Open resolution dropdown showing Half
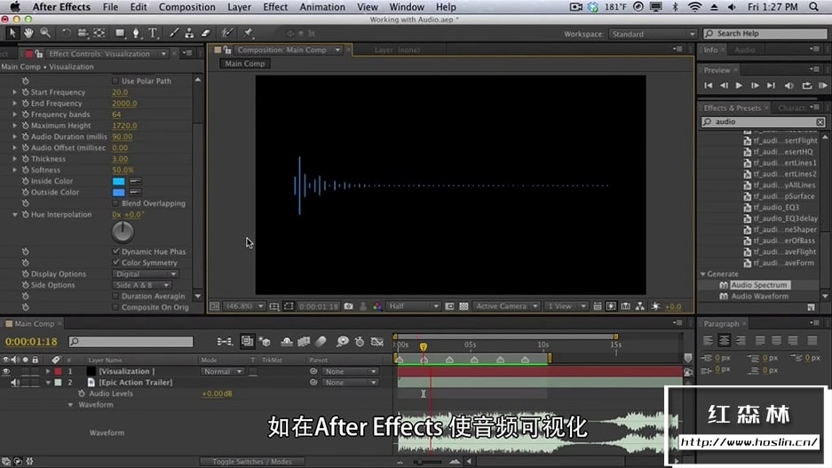Image resolution: width=832 pixels, height=468 pixels. click(414, 306)
